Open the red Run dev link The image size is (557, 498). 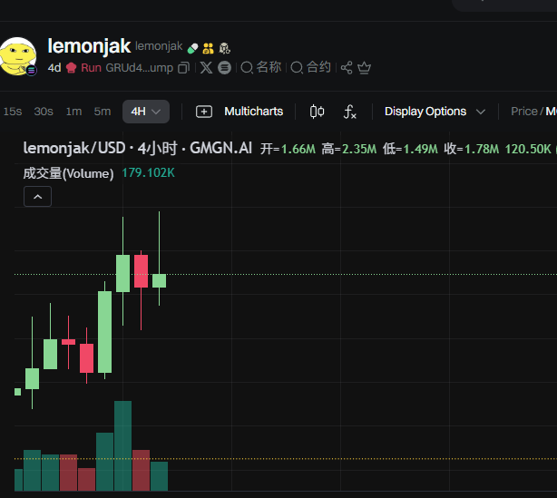(x=91, y=68)
